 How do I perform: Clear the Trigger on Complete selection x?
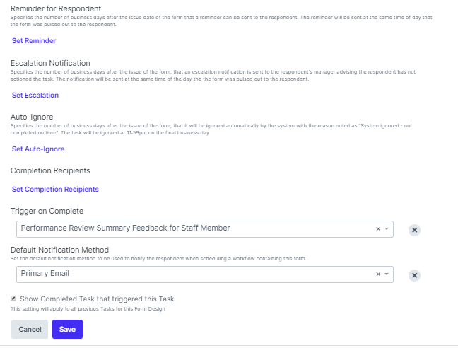377,229
